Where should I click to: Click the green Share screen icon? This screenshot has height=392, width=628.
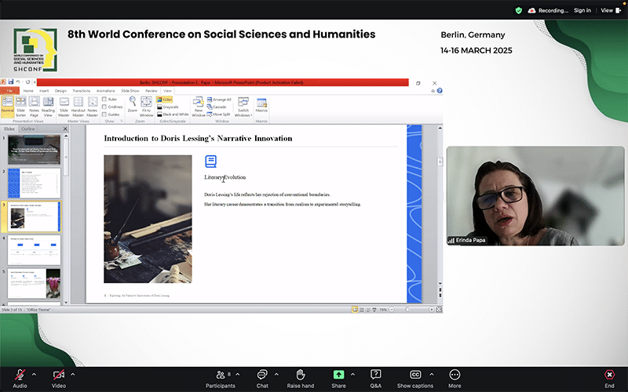tap(338, 375)
